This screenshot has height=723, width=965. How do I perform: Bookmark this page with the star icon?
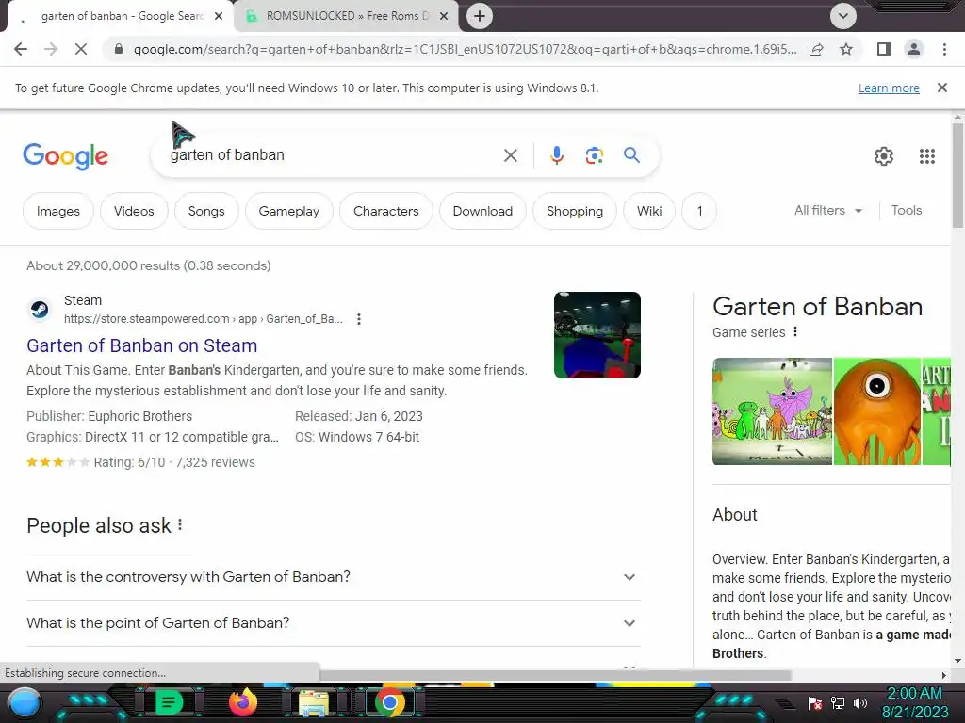(x=846, y=49)
